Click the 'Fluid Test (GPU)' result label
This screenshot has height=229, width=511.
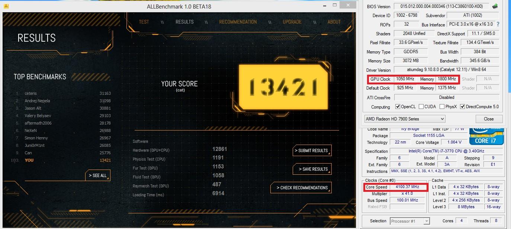pos(147,177)
